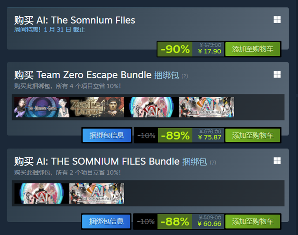298x235 pixels.
Task: Click Windows platform icon for Team Zero Escape Bundle
Action: (277, 74)
